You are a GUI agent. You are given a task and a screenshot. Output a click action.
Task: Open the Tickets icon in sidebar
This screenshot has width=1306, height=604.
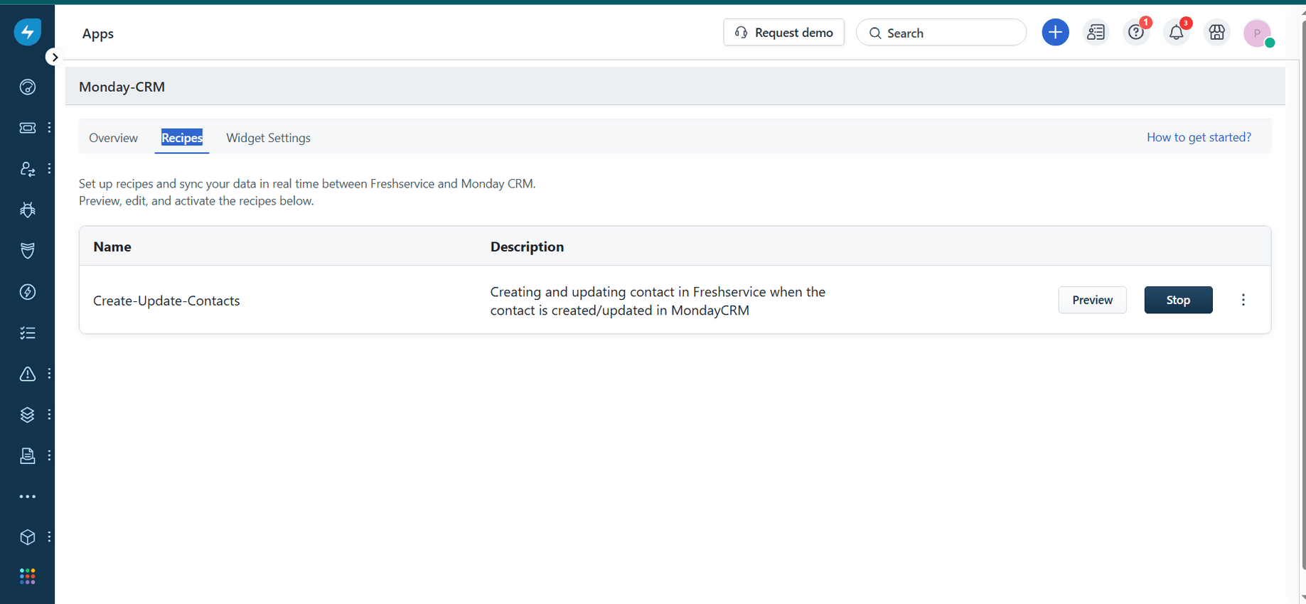coord(28,128)
